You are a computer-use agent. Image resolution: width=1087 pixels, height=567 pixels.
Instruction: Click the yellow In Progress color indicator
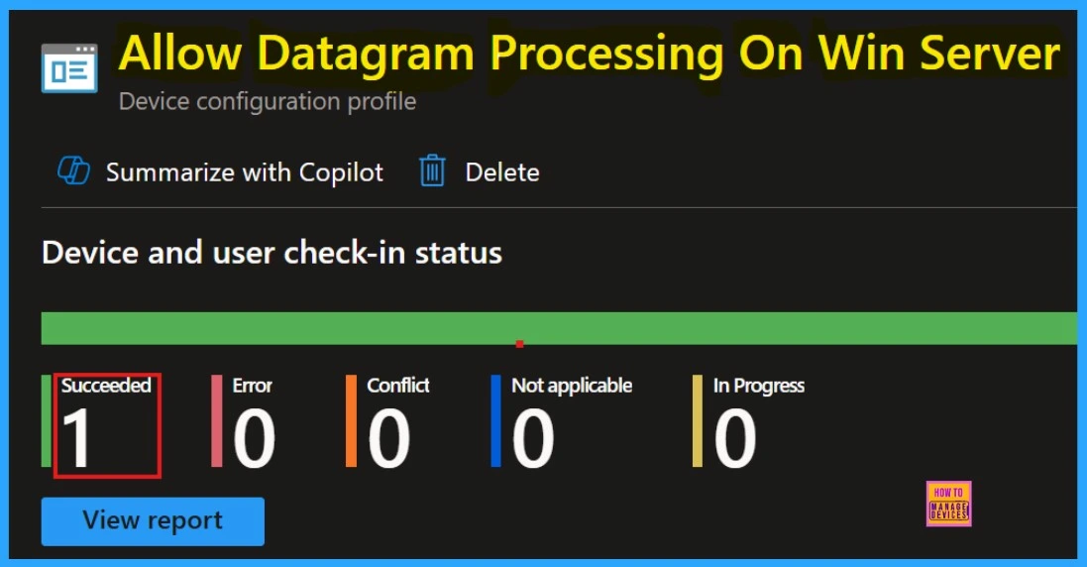click(698, 420)
